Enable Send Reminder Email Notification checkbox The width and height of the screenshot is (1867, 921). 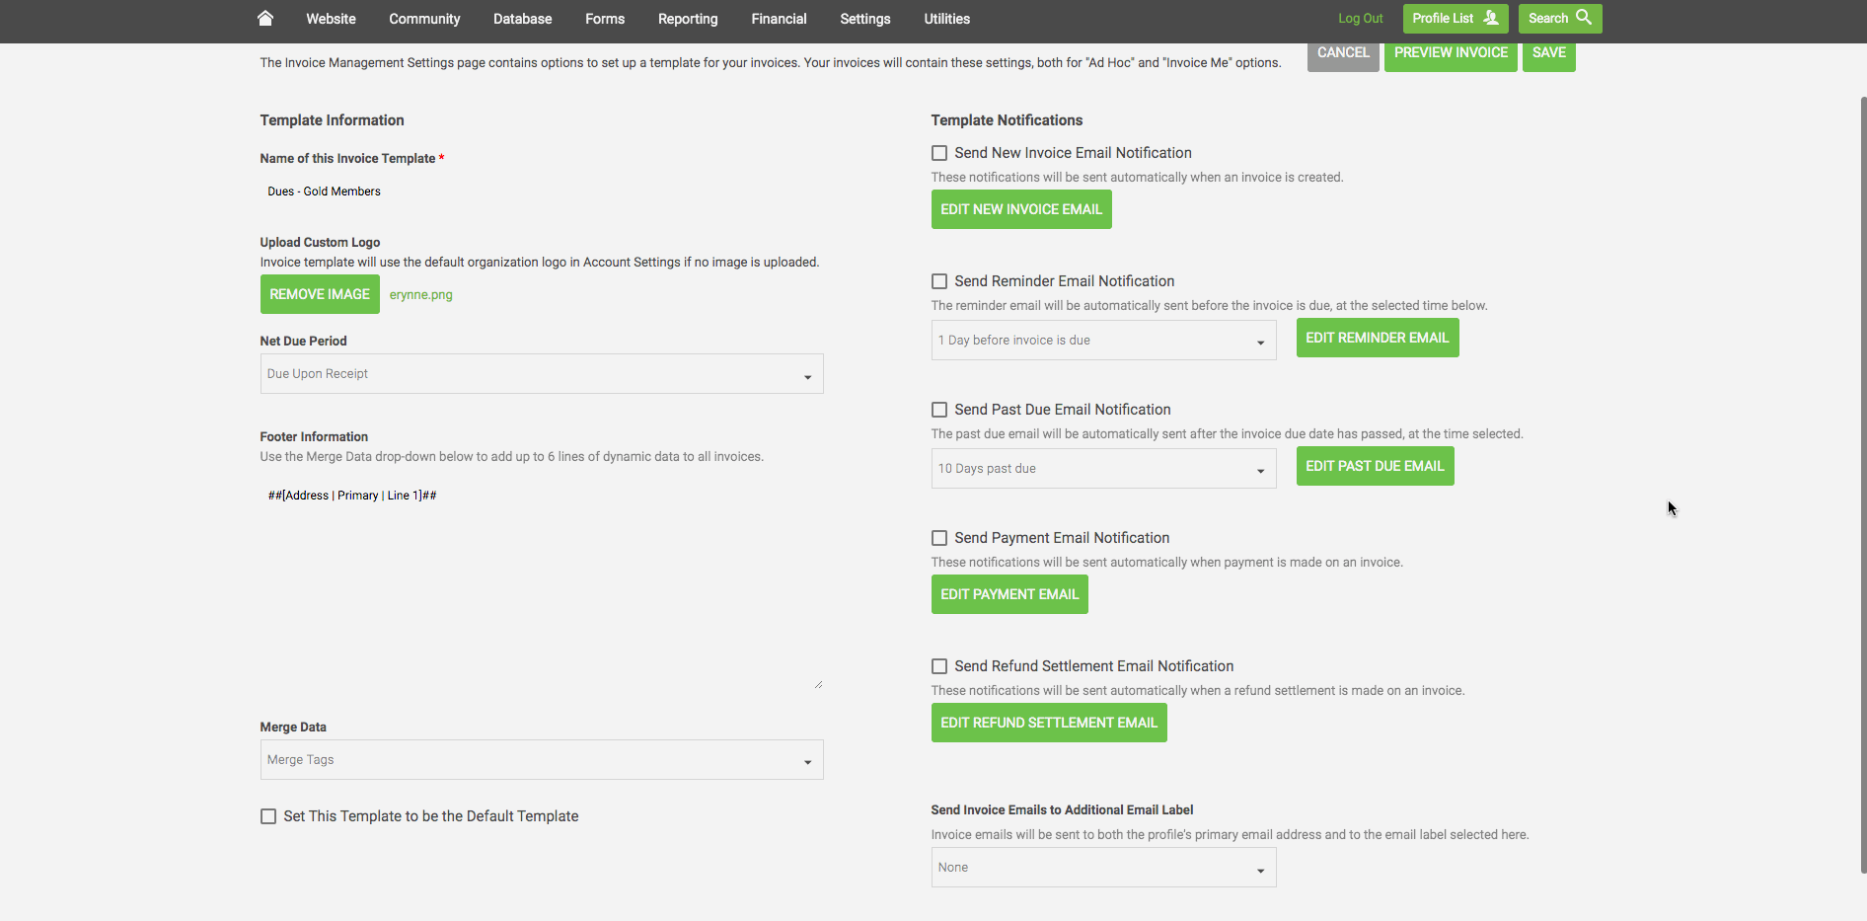[939, 281]
